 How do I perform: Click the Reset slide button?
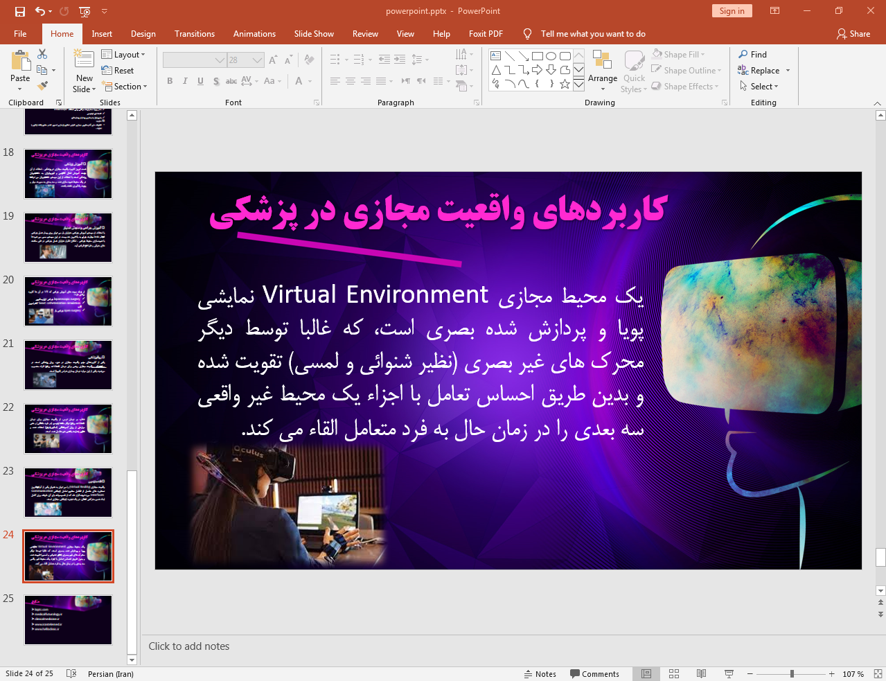(x=118, y=71)
